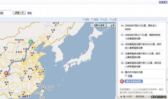Collapse the overview map arrow in map corner
168x99 pixels.
pyautogui.click(x=116, y=98)
